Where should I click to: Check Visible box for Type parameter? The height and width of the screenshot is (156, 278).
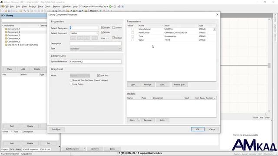132,36
